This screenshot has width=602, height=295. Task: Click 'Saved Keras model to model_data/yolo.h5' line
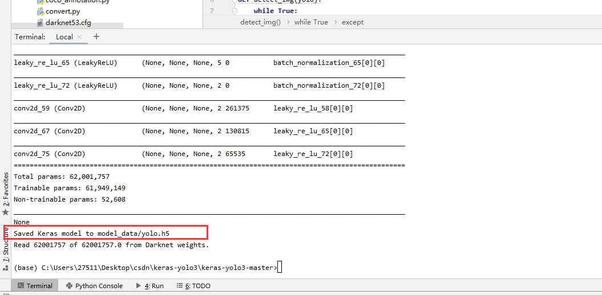(91, 233)
